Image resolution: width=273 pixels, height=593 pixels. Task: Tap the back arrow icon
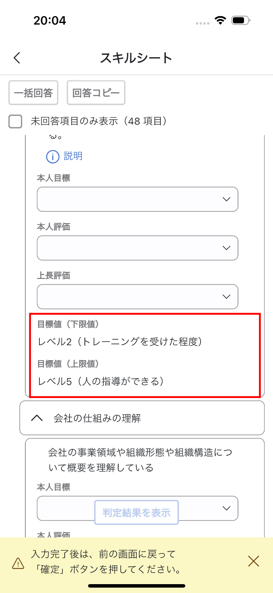(x=16, y=58)
